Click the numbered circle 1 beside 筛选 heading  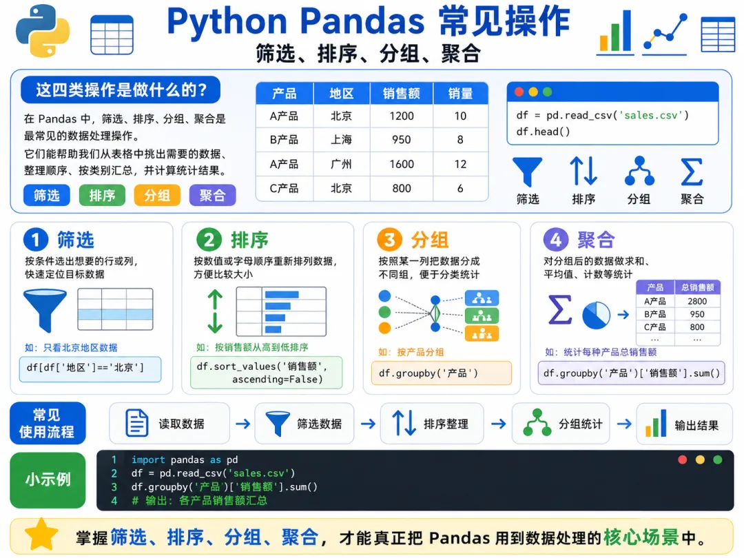coord(36,240)
